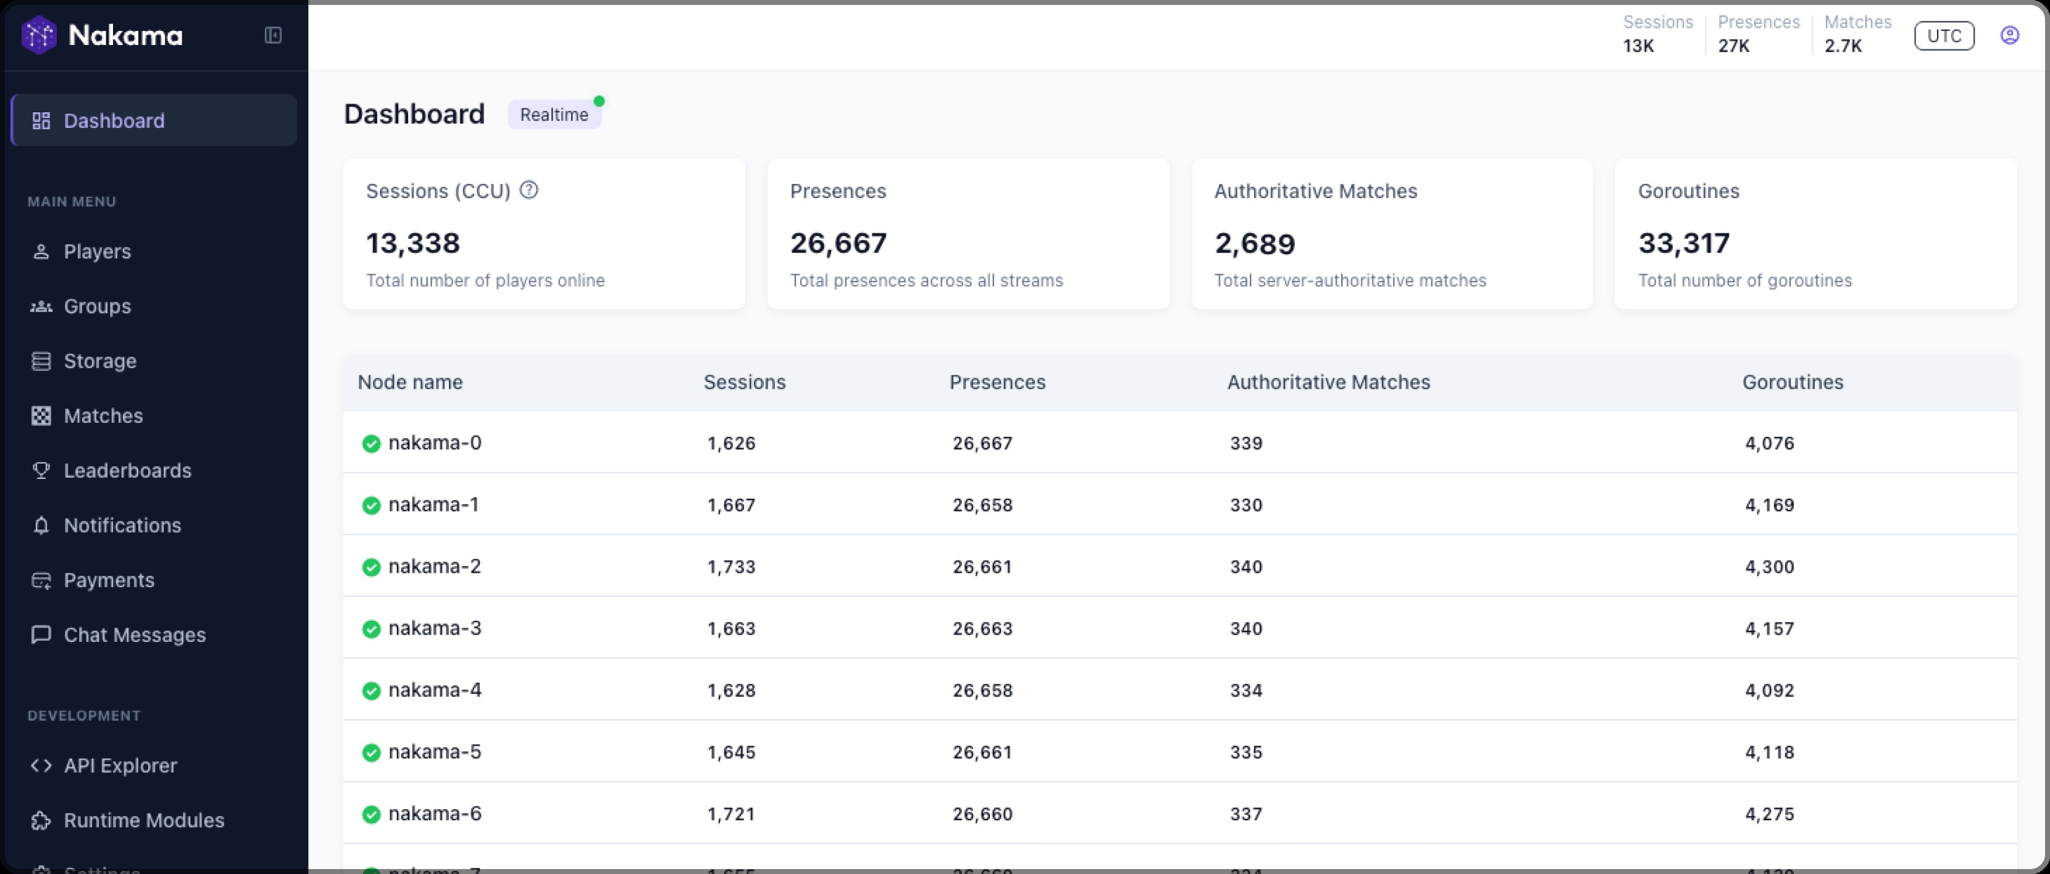Click the Leaderboards trophy icon
Image resolution: width=2050 pixels, height=874 pixels.
click(x=41, y=471)
